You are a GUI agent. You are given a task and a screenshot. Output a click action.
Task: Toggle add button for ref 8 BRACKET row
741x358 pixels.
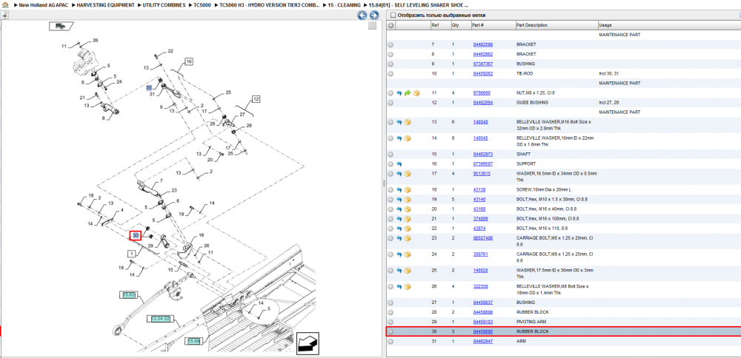coord(391,55)
